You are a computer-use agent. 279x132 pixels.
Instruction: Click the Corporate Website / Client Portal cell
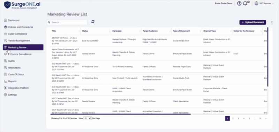click(x=215, y=90)
